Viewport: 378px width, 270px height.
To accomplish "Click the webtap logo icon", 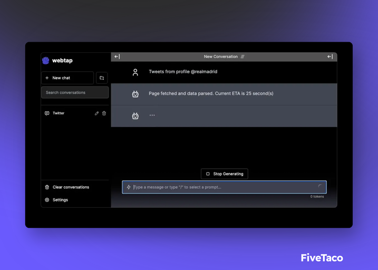I will point(45,60).
